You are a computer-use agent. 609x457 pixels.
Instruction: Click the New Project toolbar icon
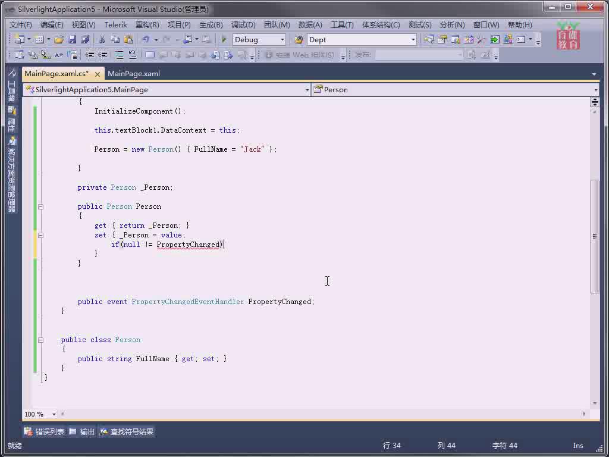point(19,39)
